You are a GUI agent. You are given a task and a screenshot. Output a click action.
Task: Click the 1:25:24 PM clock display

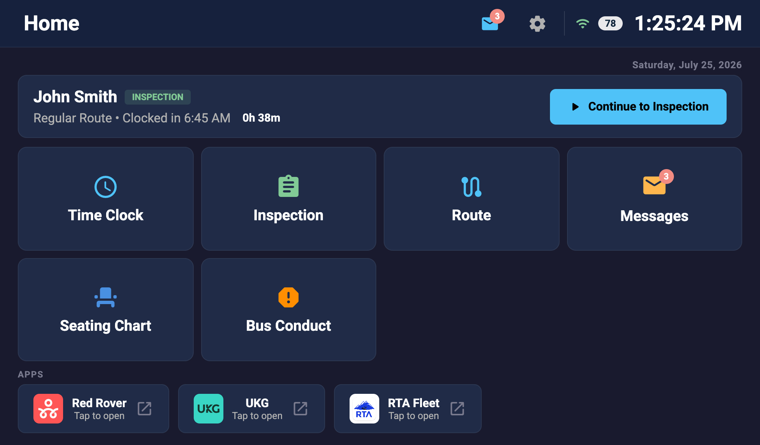tap(688, 23)
